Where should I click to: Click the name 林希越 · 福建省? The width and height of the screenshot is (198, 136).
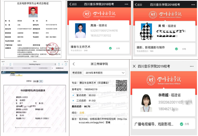click(x=170, y=95)
